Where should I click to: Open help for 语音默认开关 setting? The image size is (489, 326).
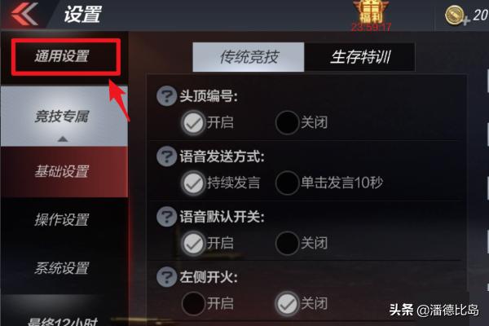point(166,216)
